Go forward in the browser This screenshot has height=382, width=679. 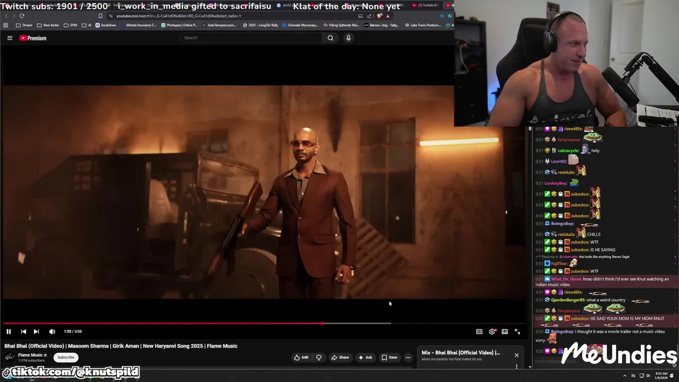[x=13, y=16]
